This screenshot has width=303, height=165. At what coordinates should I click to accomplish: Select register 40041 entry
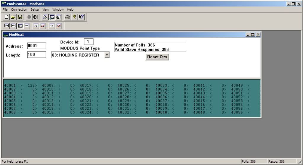pyautogui.click(x=210, y=85)
